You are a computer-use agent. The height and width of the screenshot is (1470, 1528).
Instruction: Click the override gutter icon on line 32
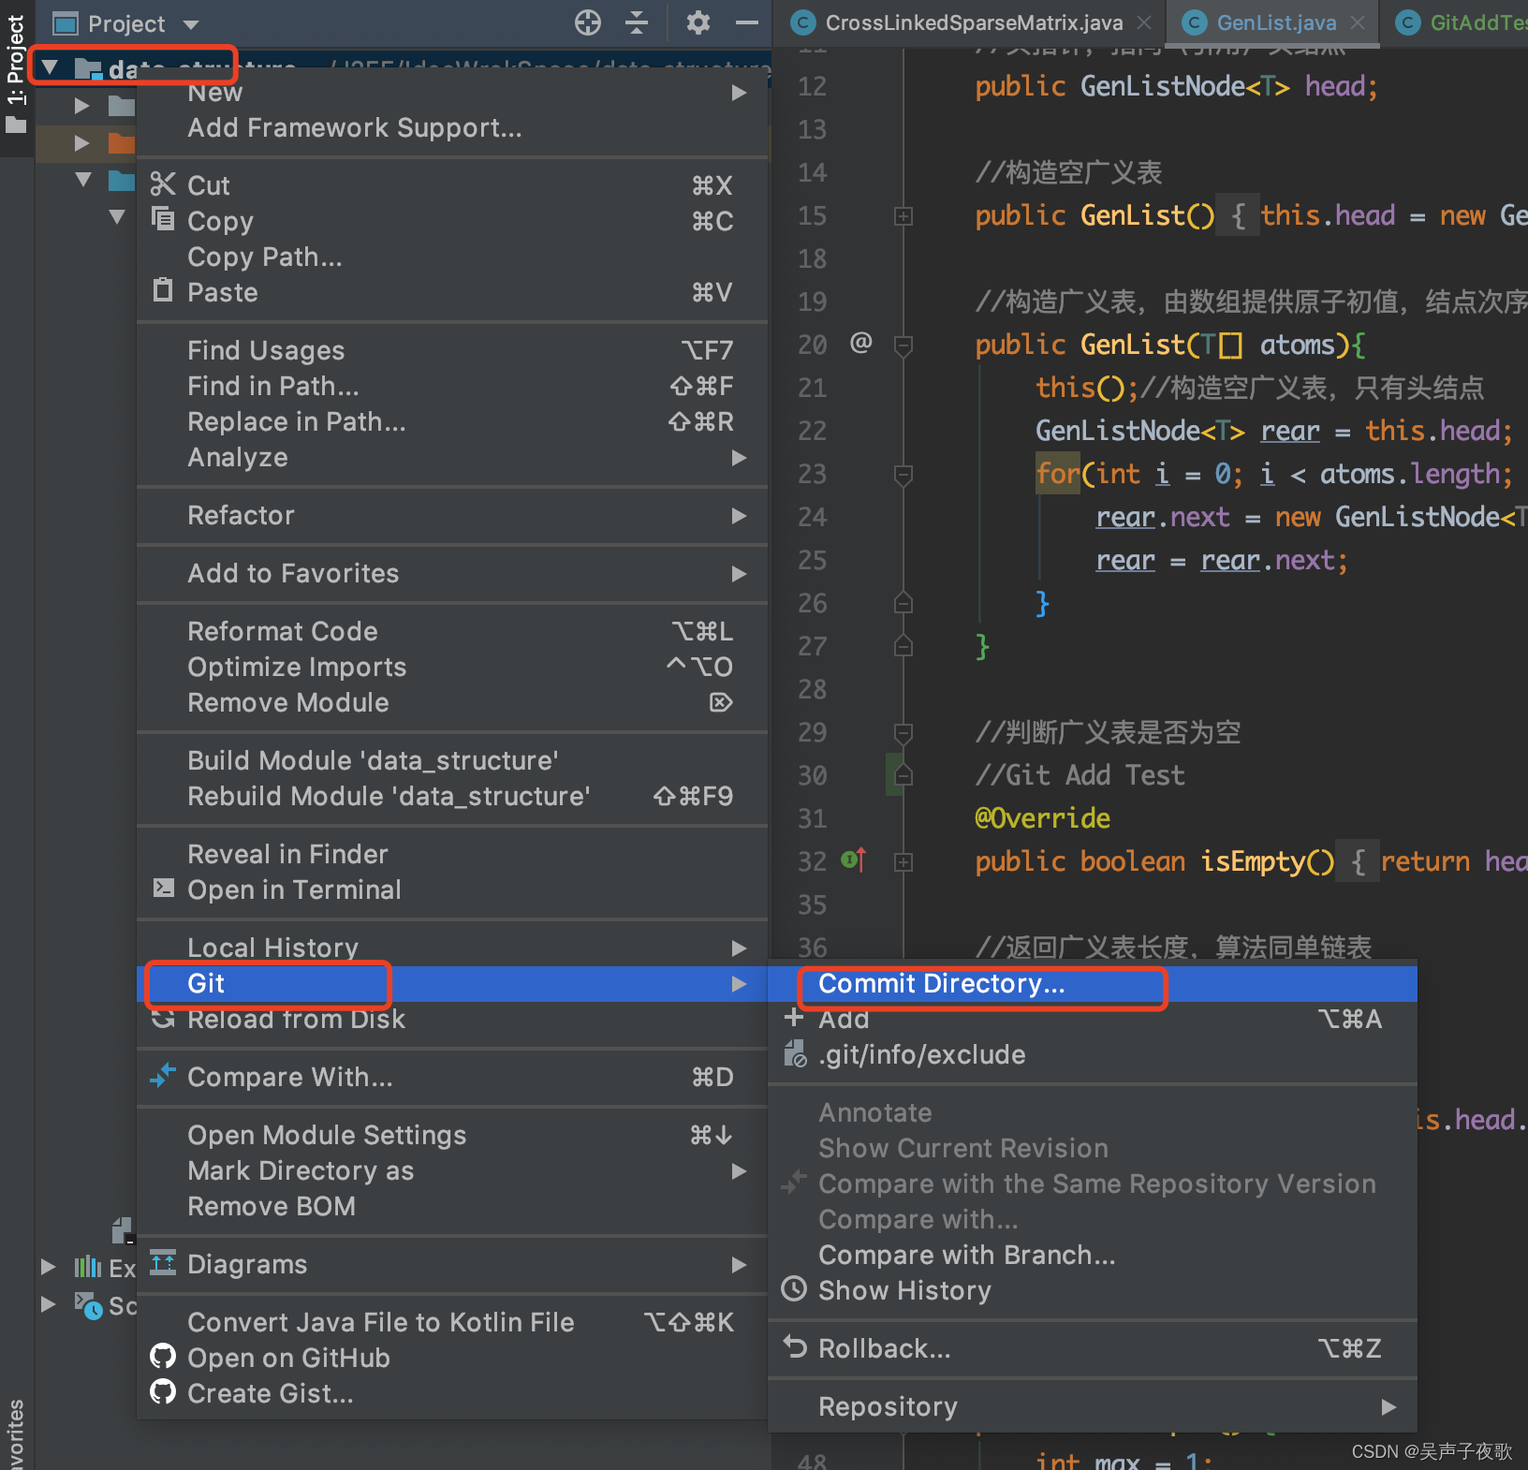click(853, 860)
